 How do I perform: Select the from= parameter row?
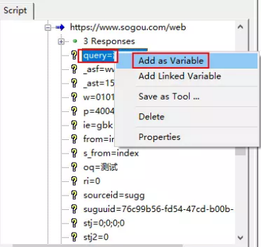(x=99, y=139)
